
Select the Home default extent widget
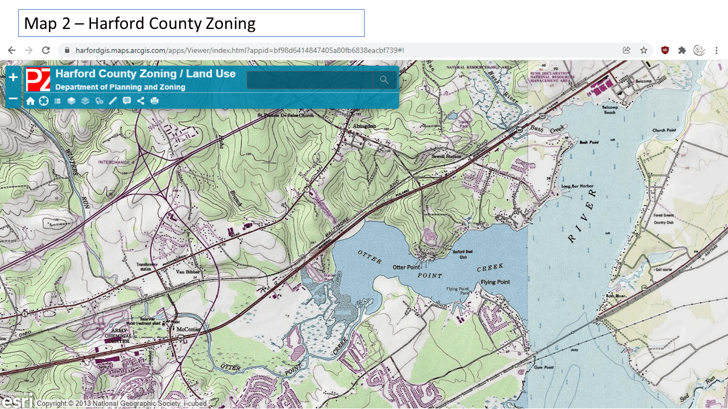tap(31, 101)
